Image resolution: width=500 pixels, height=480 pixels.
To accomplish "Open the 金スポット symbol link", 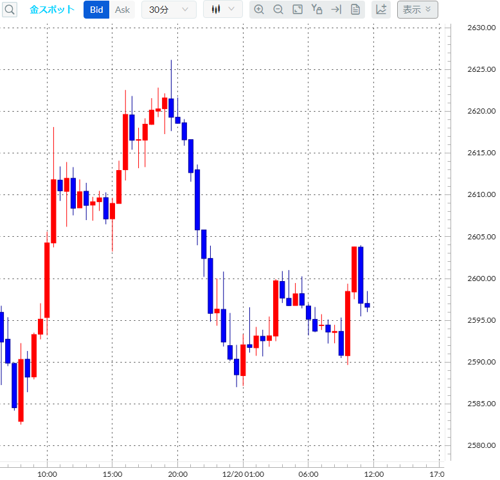I will pos(52,10).
